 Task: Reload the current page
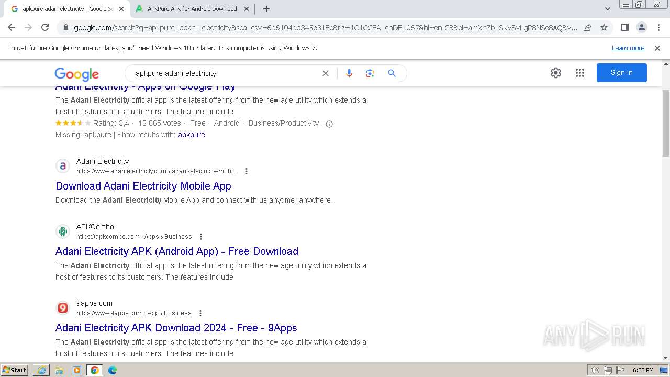45,27
